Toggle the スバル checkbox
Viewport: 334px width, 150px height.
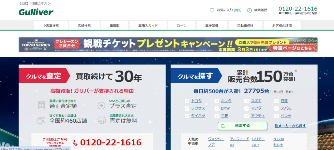pyautogui.click(x=277, y=108)
